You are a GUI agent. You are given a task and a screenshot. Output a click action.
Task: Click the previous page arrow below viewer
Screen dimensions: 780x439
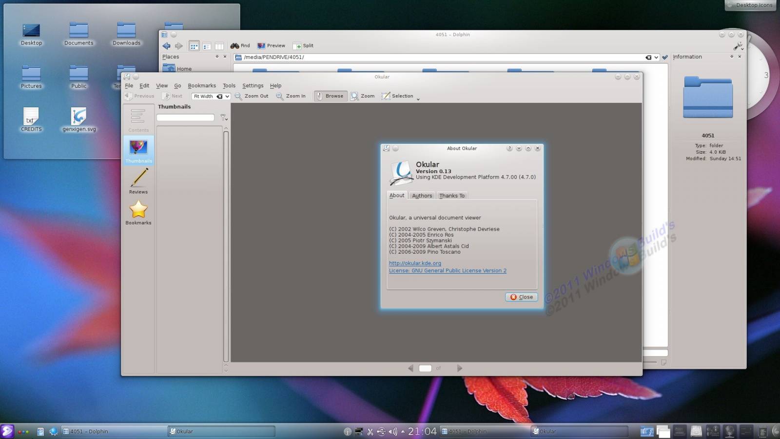(410, 368)
